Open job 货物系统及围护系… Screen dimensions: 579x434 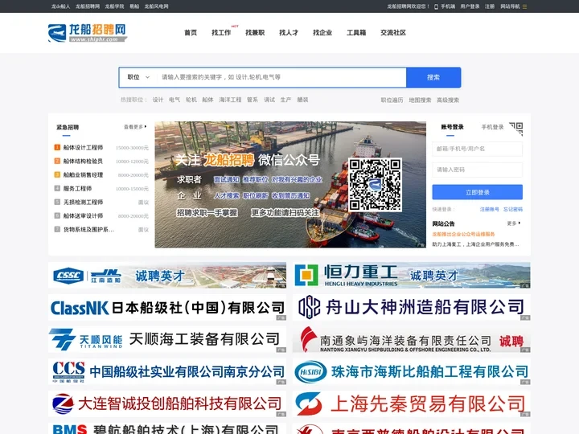88,230
